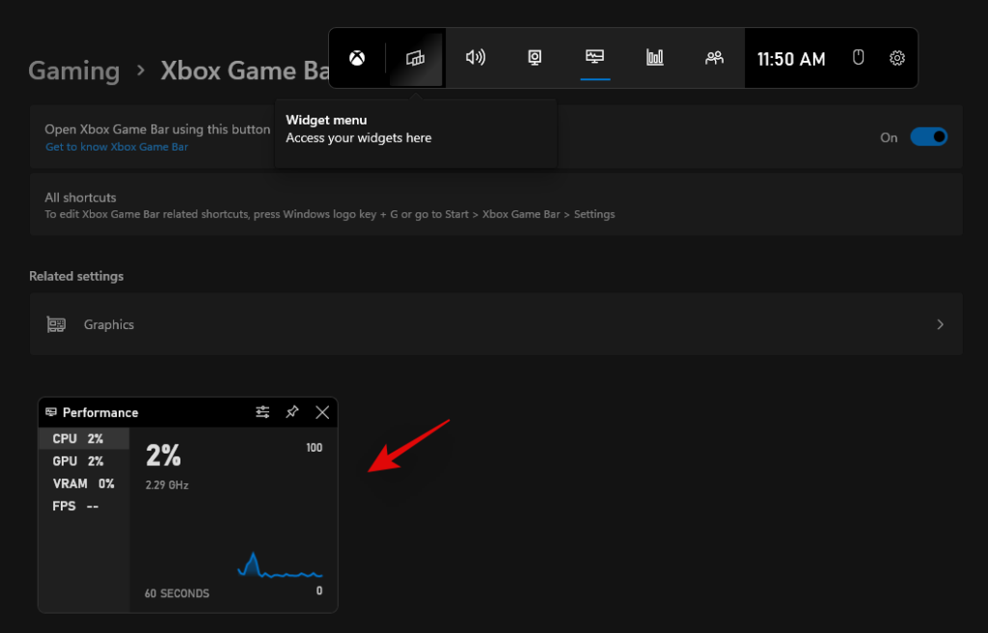The height and width of the screenshot is (633, 988).
Task: Expand Graphics with the chevron arrow
Action: [940, 324]
